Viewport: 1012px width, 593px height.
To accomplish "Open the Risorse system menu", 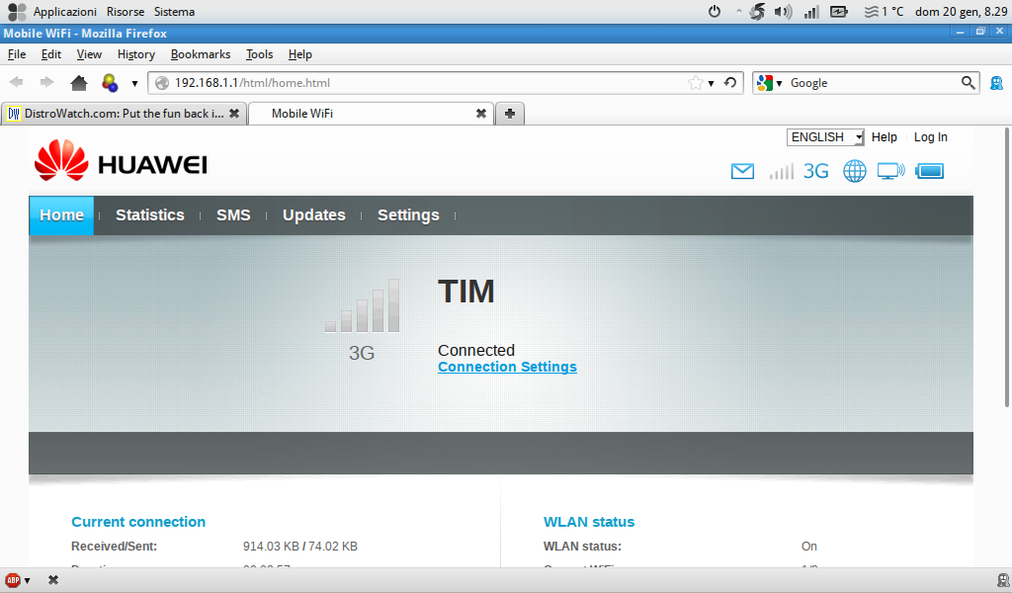I will coord(126,12).
